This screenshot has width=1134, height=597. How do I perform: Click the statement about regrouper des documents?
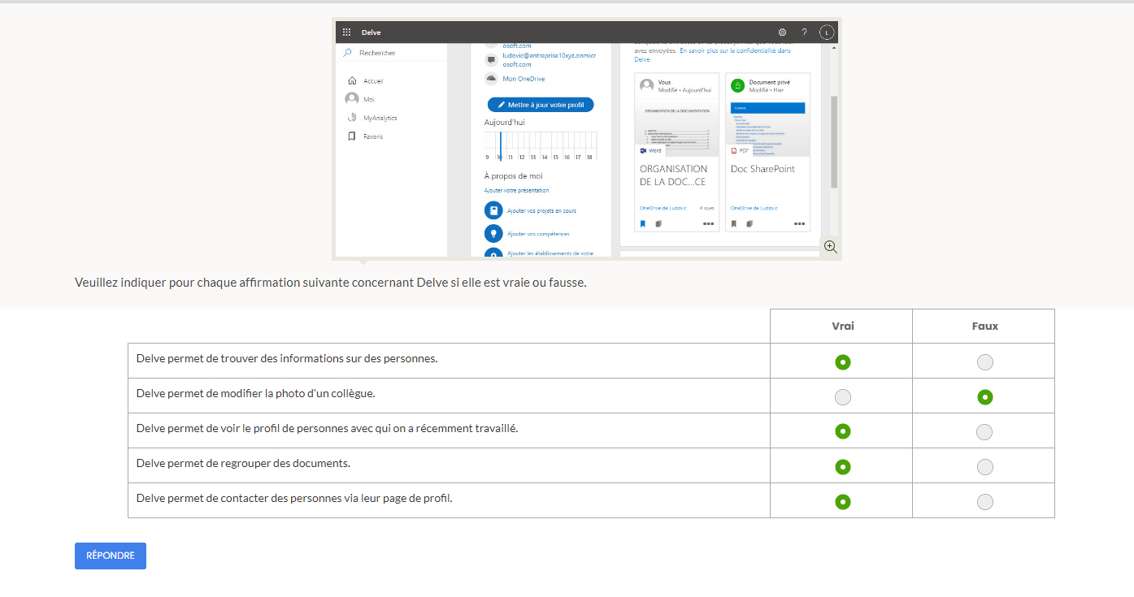(243, 463)
